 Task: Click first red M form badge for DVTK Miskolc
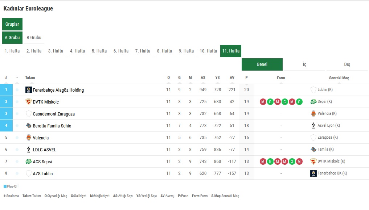coord(263,102)
